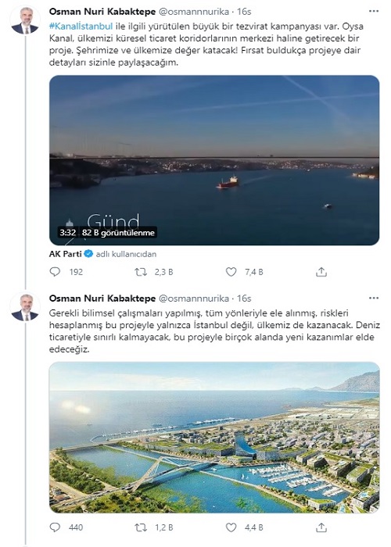This screenshot has width=391, height=547.
Task: Reply to second tweet with 440 replies
Action: tap(55, 527)
